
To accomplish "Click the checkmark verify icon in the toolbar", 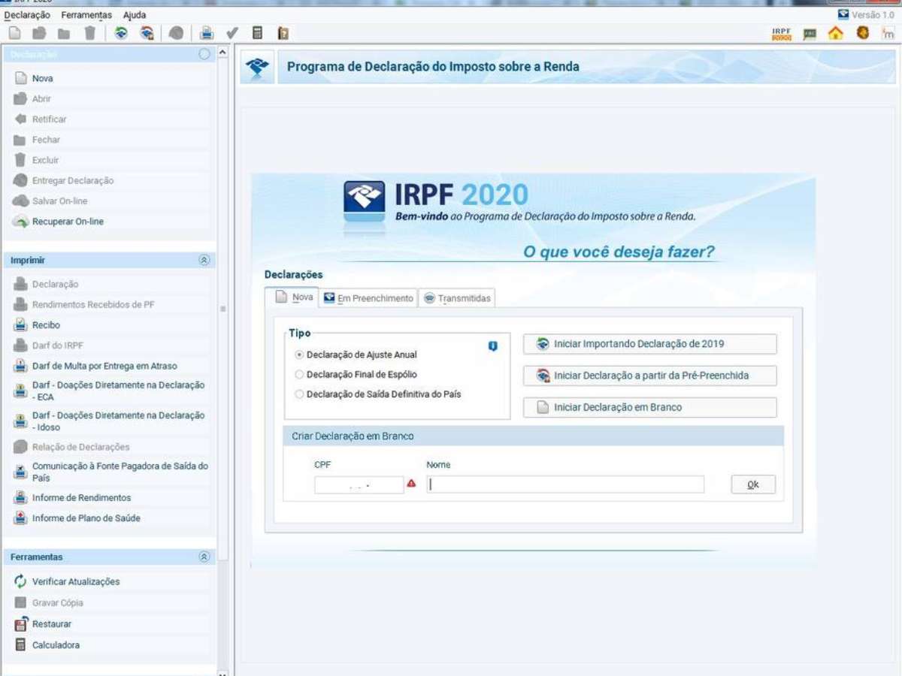I will pos(232,33).
